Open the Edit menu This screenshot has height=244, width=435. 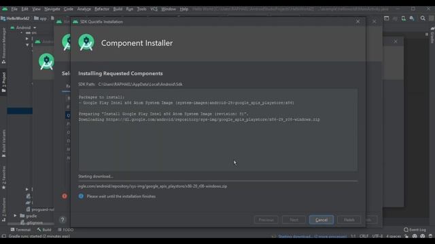pos(24,9)
